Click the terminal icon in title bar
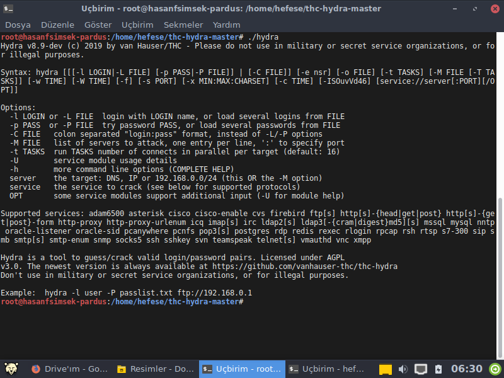 9,9
